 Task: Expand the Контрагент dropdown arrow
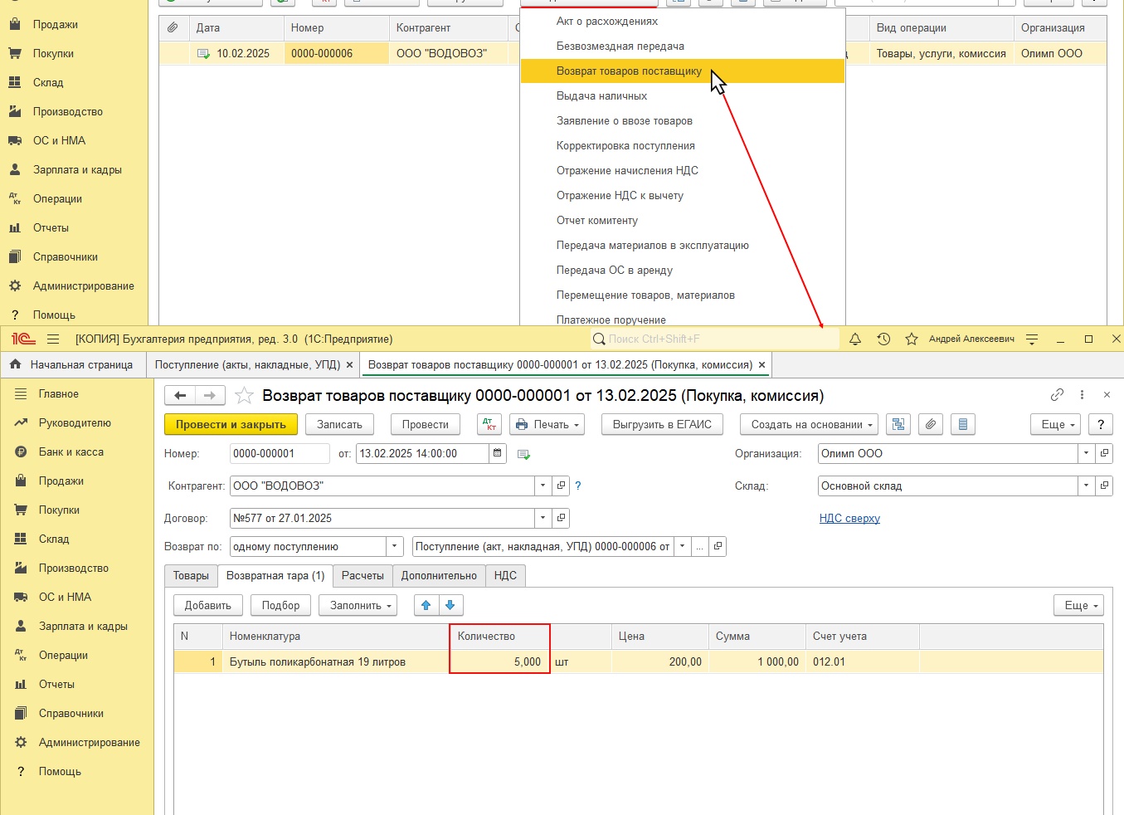pyautogui.click(x=543, y=486)
